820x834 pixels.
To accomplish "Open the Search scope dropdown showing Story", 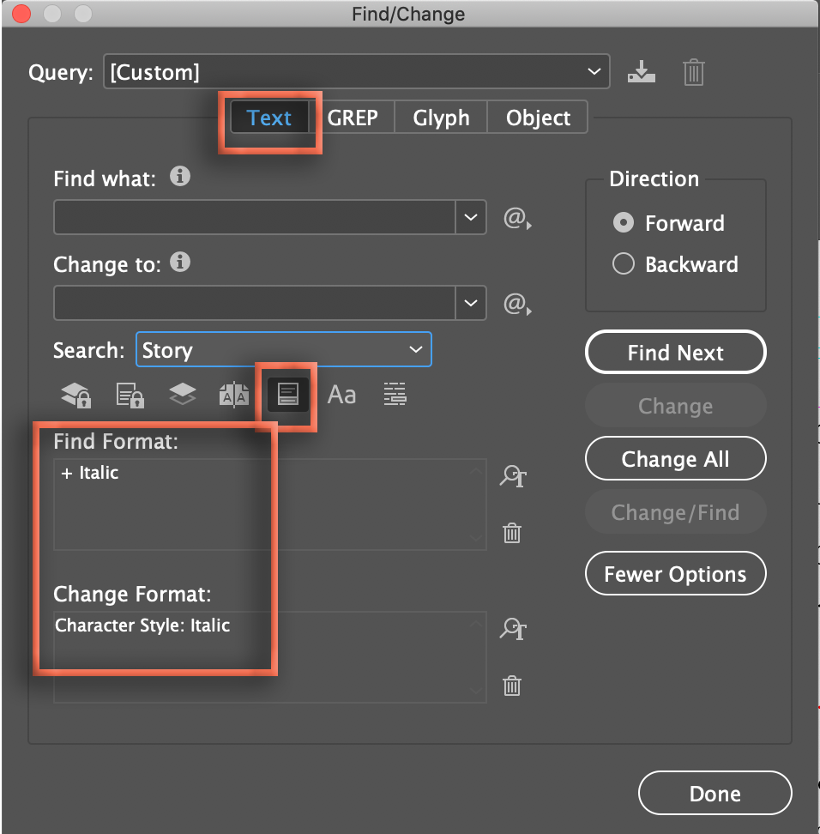I will [417, 349].
